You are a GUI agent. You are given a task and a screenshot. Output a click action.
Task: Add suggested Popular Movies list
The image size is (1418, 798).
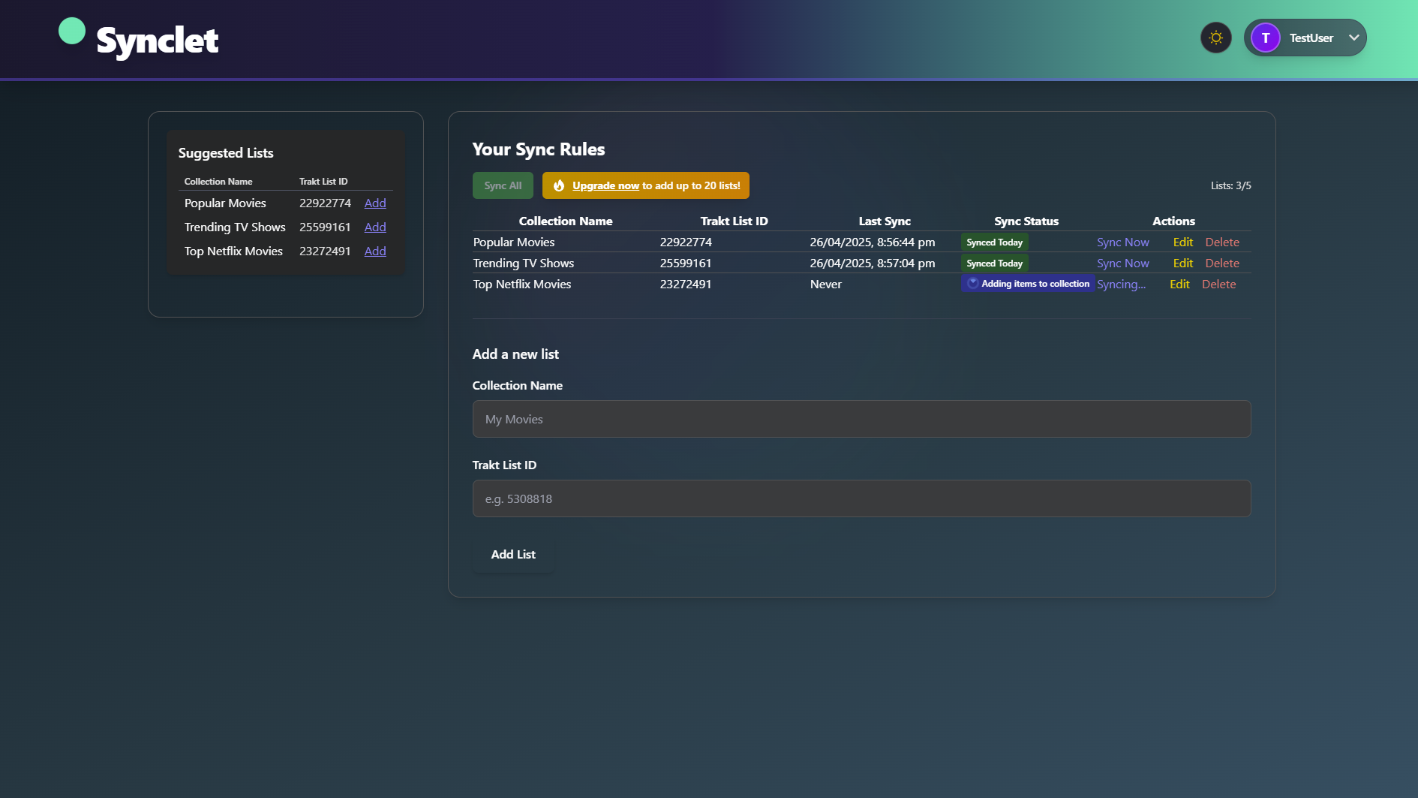(x=375, y=203)
